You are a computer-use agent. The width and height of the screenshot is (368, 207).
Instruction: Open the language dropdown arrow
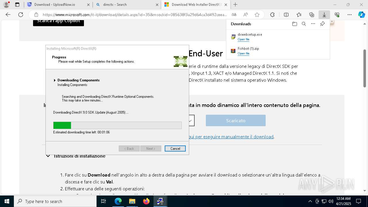pos(190,121)
